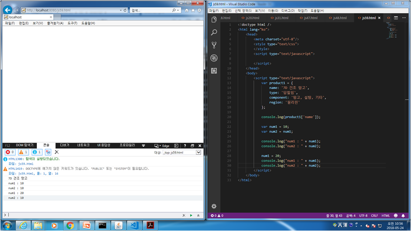The width and height of the screenshot is (411, 231).
Task: Open the 디버그(D) menu in VS Code
Action: coord(288,10)
